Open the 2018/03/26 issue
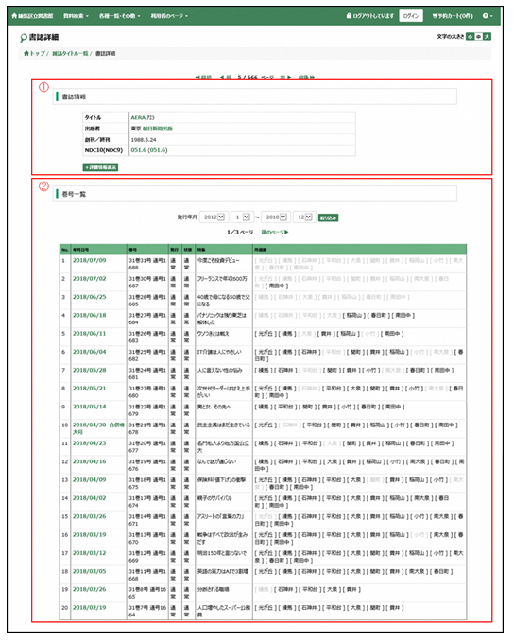Image resolution: width=514 pixels, height=642 pixels. point(89,516)
